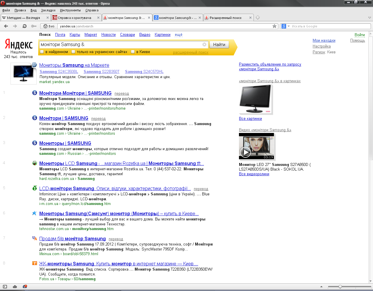Image resolution: width=373 pixels, height=291 pixels.
Task: Click the Samsung favicon of first result
Action: tap(35, 93)
